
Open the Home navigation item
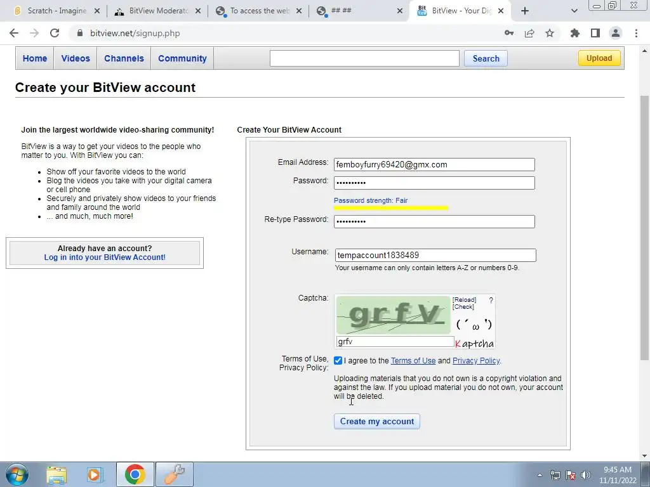tap(35, 58)
